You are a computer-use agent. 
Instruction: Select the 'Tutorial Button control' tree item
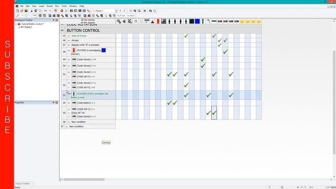(x=33, y=24)
